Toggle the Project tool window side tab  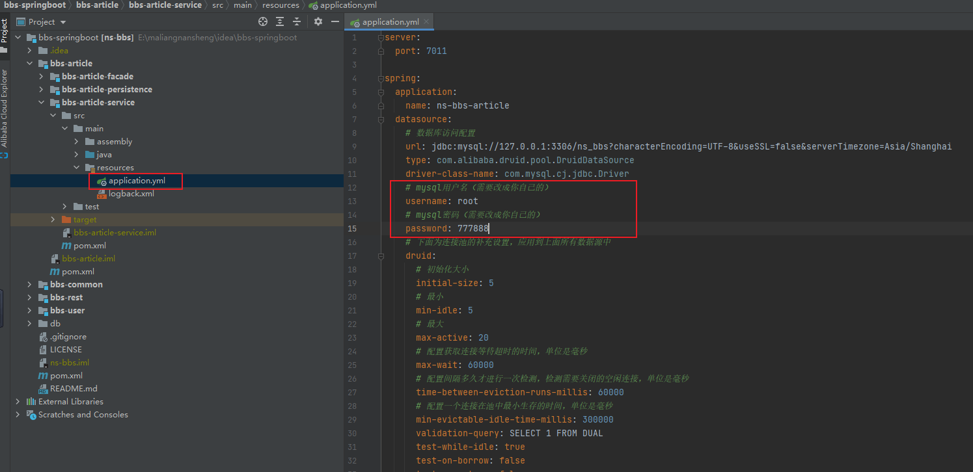pos(5,31)
